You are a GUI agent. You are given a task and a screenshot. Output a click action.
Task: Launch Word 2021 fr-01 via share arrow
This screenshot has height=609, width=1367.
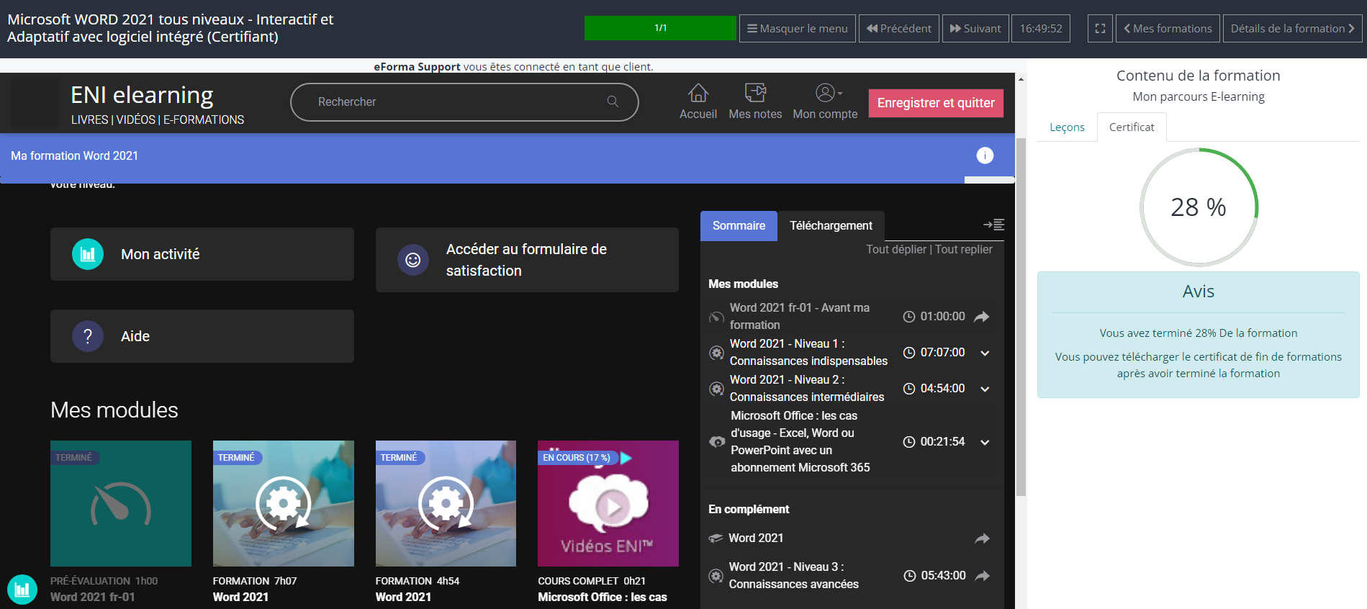click(x=982, y=317)
